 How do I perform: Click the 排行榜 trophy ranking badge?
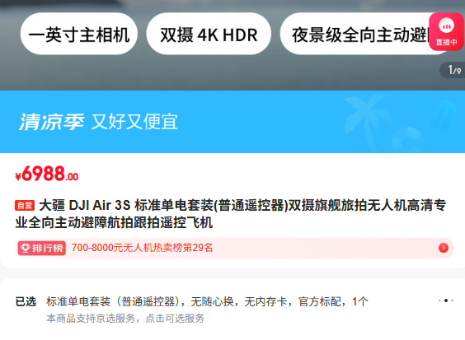coord(41,248)
